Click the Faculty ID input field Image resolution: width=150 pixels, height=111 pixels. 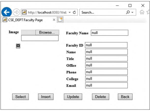tap(106, 45)
